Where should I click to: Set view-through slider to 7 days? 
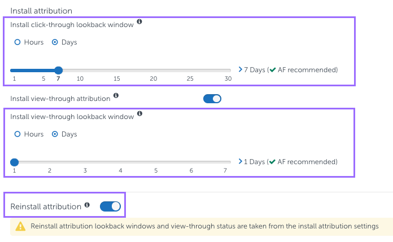[x=225, y=162]
